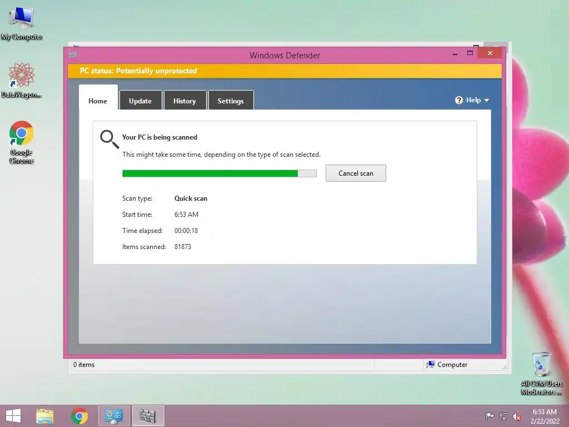This screenshot has height=427, width=569.
Task: Click the Time elapsed 00:00:18 value
Action: [x=186, y=231]
